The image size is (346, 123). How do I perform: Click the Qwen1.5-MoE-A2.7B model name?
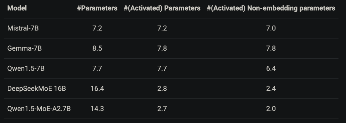point(39,109)
